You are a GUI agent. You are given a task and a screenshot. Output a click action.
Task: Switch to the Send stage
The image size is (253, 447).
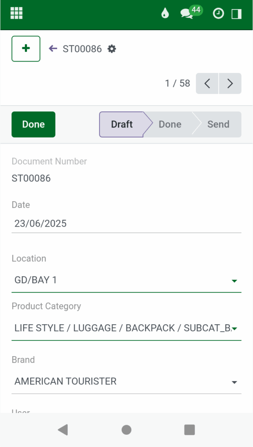(218, 124)
